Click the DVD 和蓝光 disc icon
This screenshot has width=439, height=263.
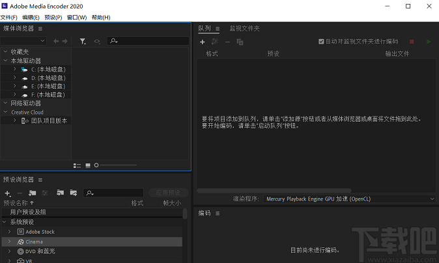click(x=20, y=251)
